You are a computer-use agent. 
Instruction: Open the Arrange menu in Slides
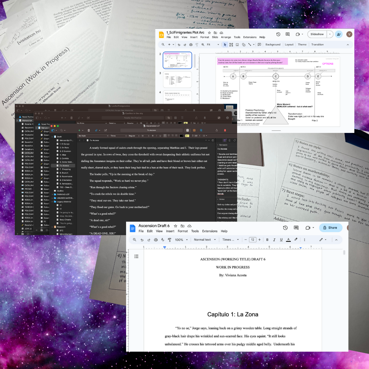[x=226, y=37]
